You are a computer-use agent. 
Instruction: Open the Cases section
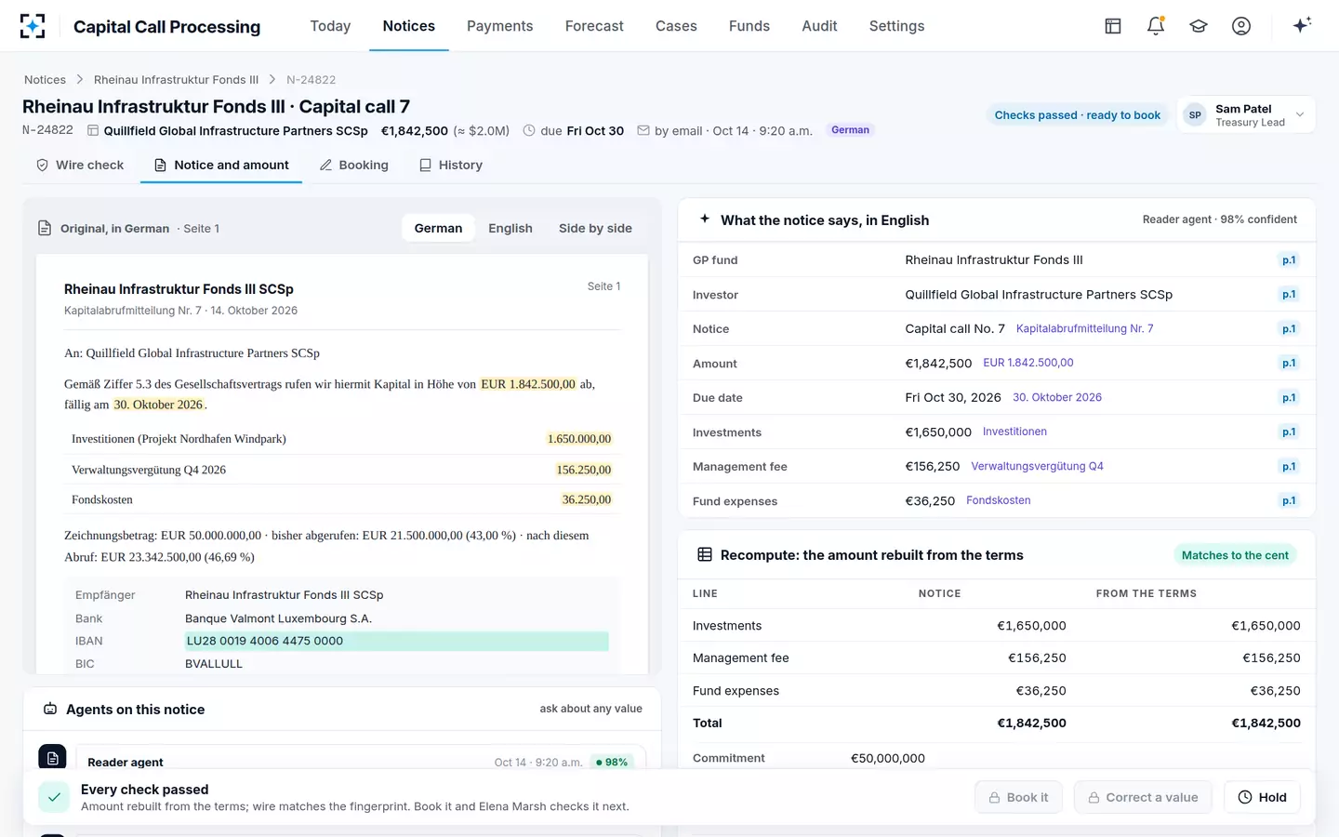(x=676, y=26)
